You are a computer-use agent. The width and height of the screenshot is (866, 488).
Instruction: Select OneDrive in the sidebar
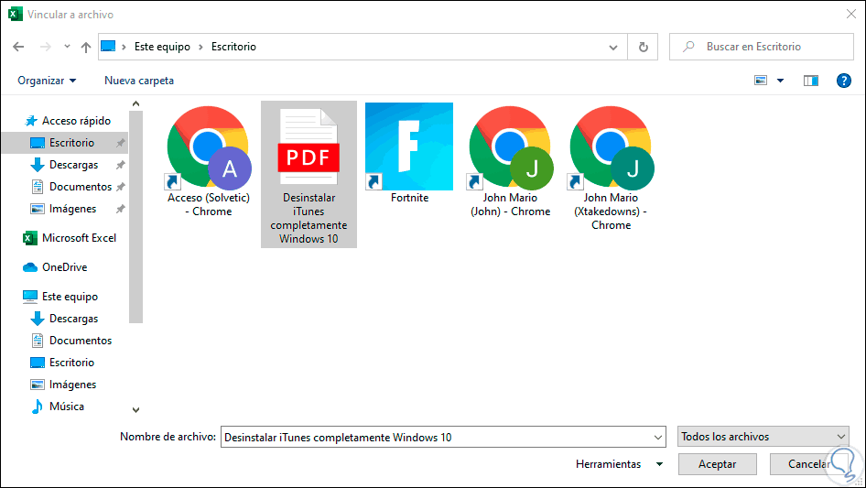tap(55, 267)
